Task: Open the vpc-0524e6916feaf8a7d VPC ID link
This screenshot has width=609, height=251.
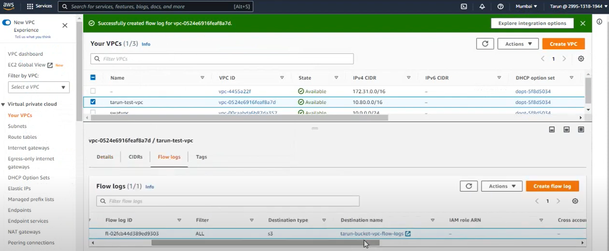Action: [247, 102]
